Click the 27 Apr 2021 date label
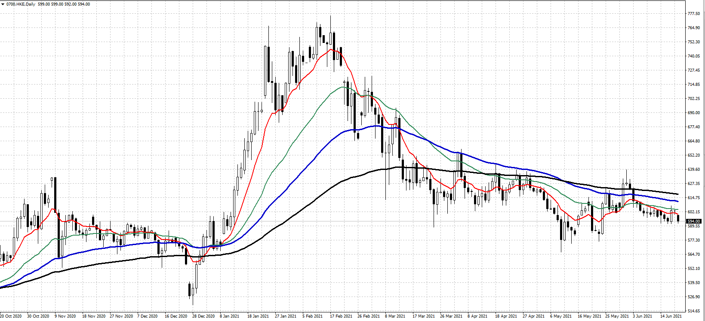Screen dimensions: 705x321 (x=533, y=316)
